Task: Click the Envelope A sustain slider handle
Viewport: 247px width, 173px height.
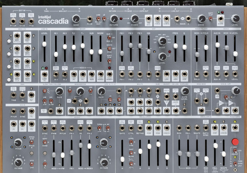Action: (x=158, y=144)
